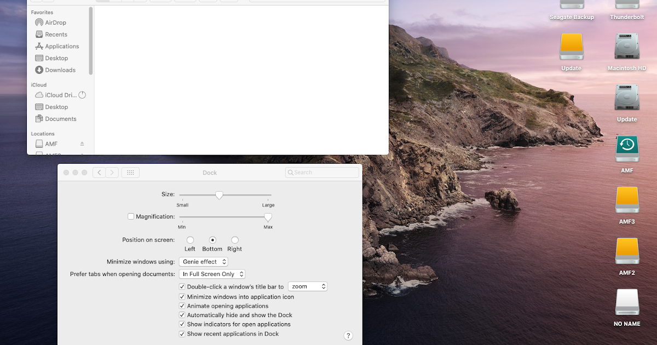
Task: Click the Search field in Dock preferences
Action: click(x=322, y=173)
